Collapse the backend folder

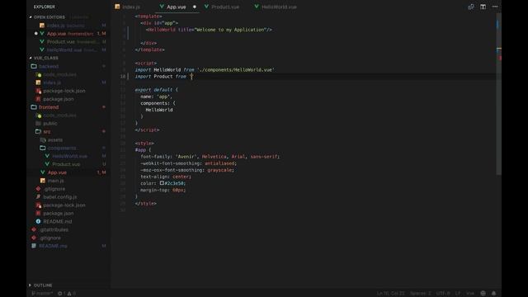tap(49, 66)
